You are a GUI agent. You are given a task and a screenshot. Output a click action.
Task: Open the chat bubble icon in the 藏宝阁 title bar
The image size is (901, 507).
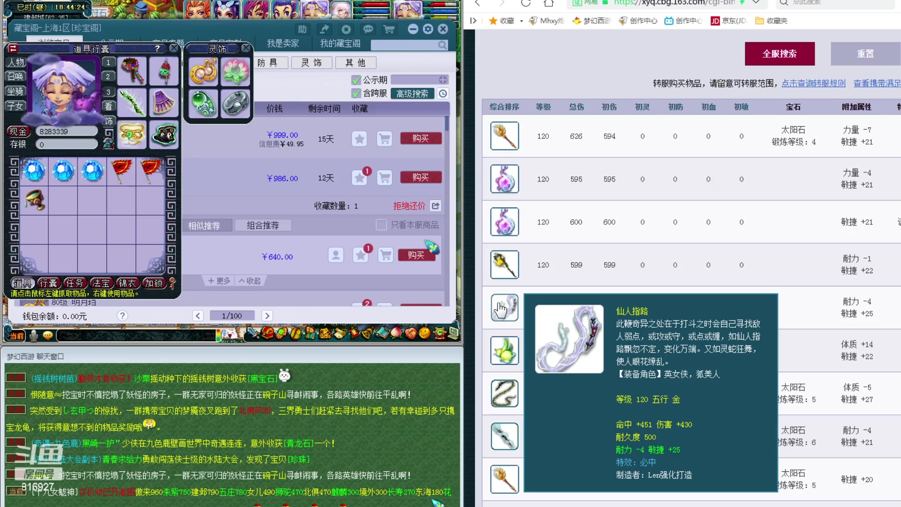(368, 29)
